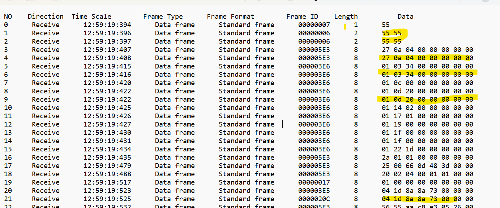500x208 pixels.
Task: Click the Time Scale column header
Action: (91, 17)
